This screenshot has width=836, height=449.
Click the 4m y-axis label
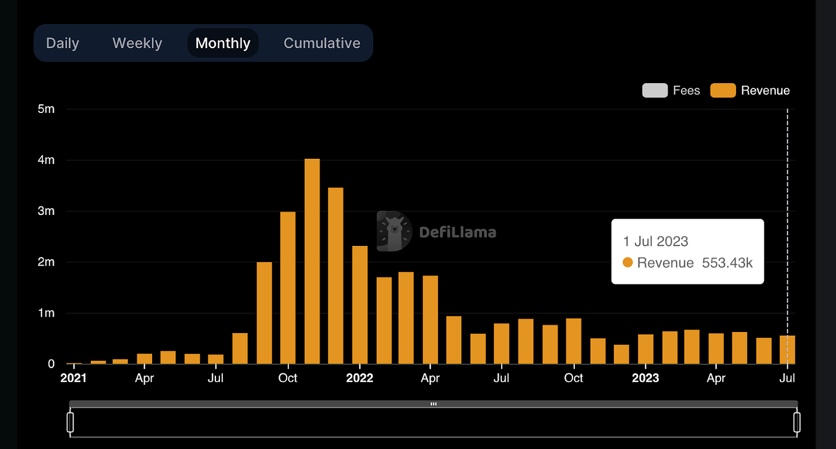click(45, 160)
